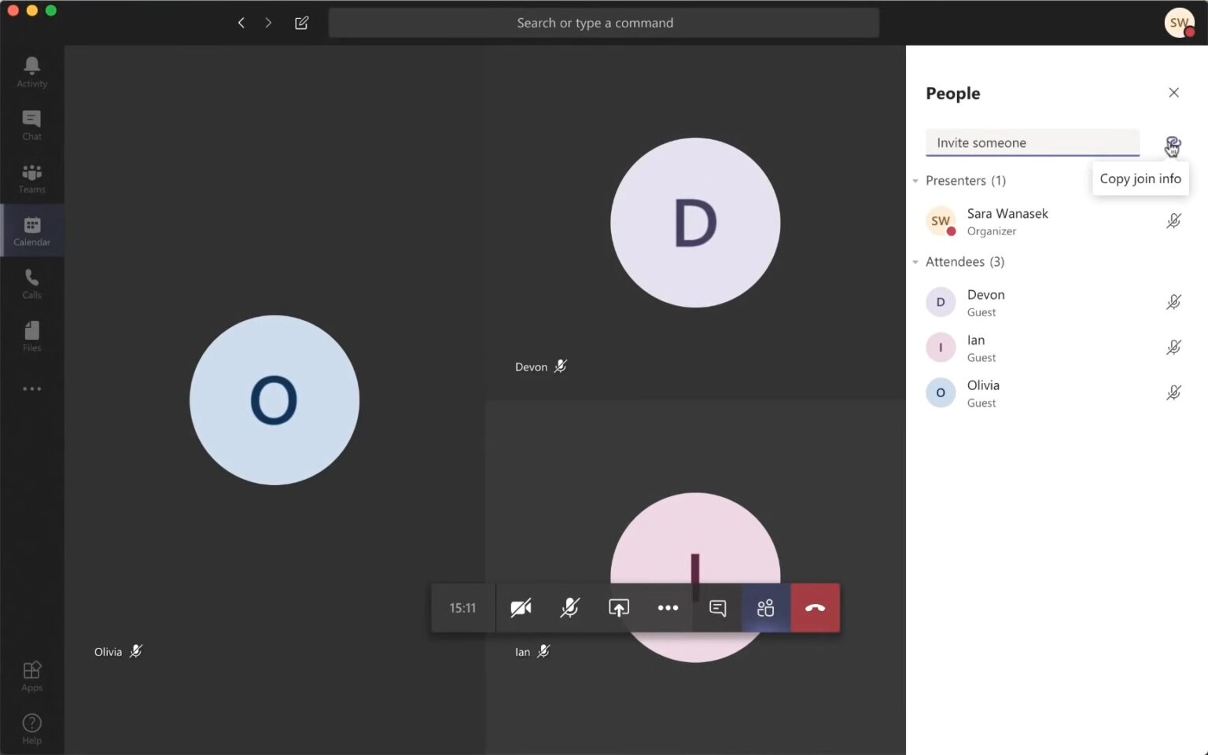Switch to the Calendar tab
The width and height of the screenshot is (1208, 755).
[31, 230]
